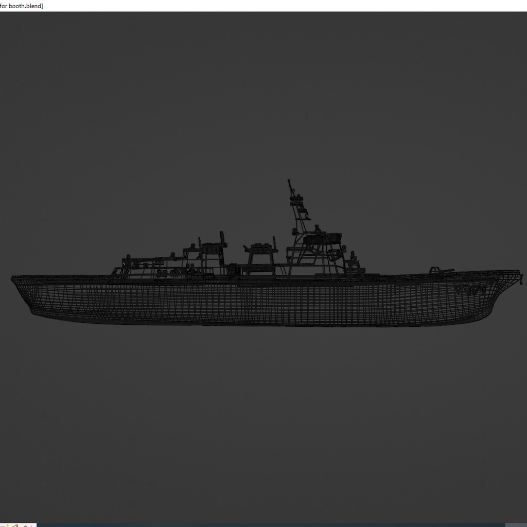The image size is (527, 527).
Task: Click the empty viewport background to deselect
Action: [257, 103]
